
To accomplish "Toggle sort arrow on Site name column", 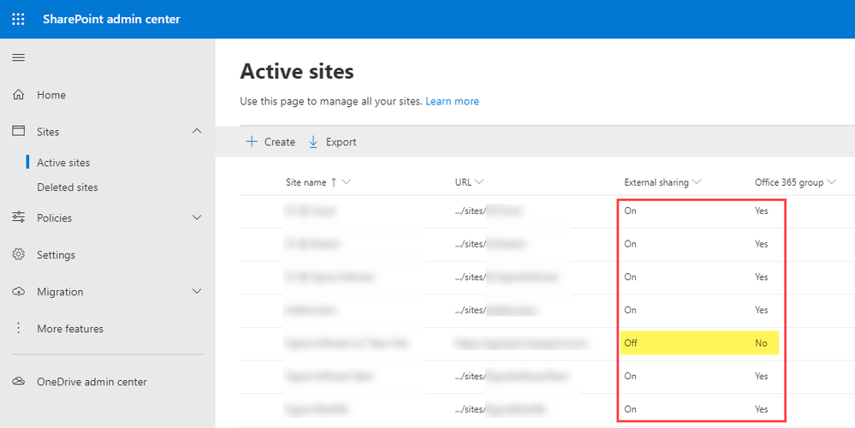I will point(334,182).
